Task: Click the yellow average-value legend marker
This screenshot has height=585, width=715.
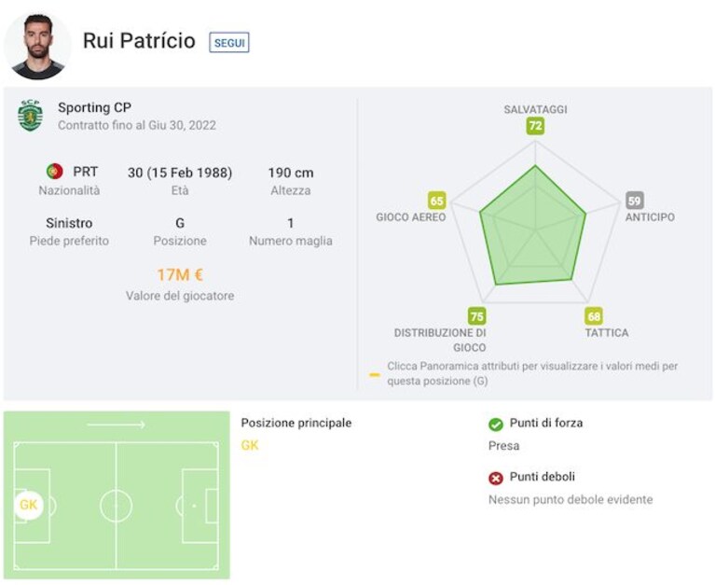Action: pos(375,375)
